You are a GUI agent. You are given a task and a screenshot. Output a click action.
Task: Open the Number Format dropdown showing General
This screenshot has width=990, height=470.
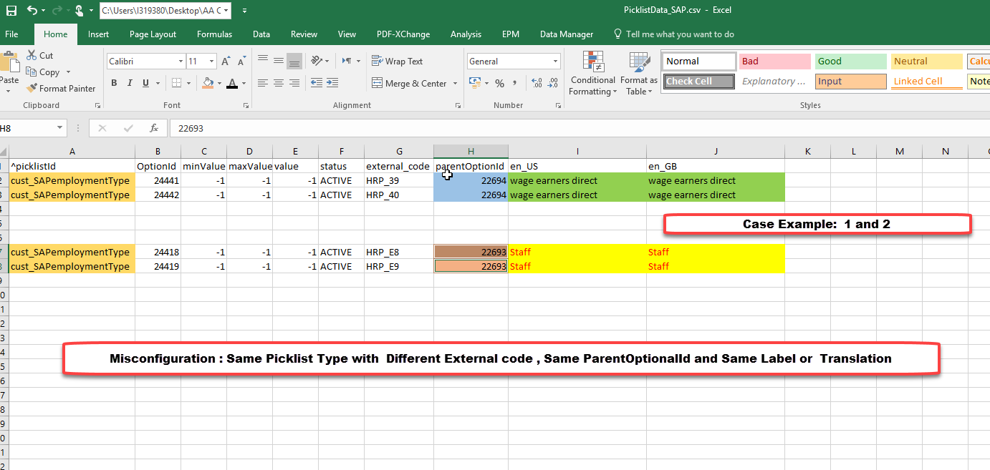(555, 62)
